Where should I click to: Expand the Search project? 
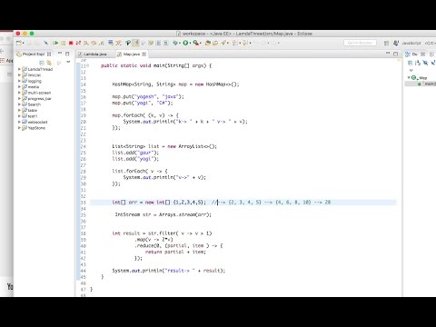coord(19,104)
